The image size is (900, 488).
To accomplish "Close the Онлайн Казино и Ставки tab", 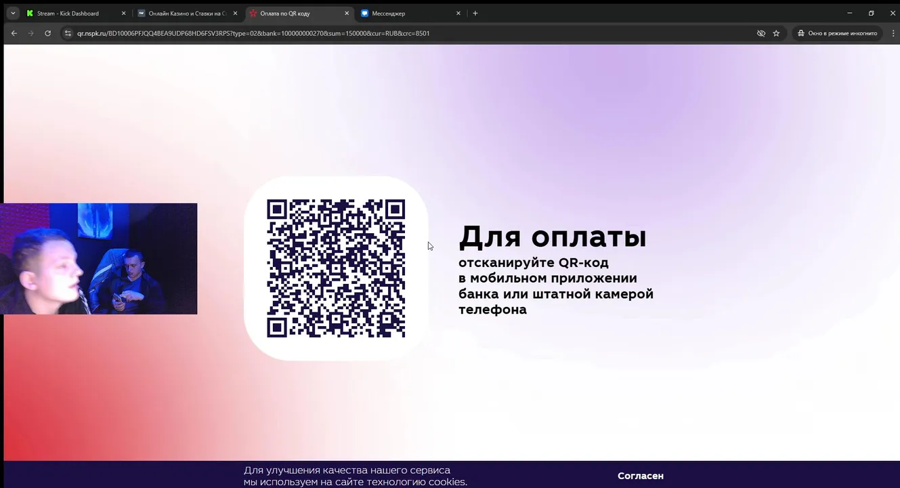I will pos(235,13).
